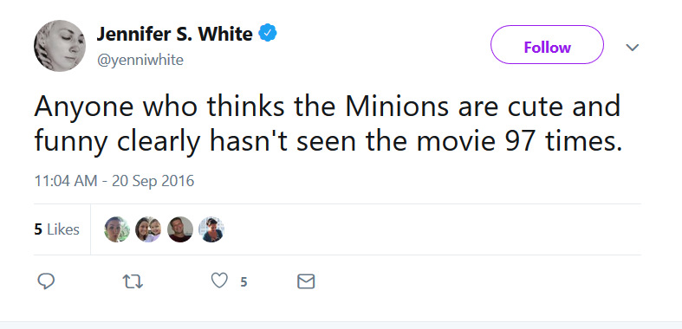Open the @yenniwhite handle link
Viewport: 682px width, 329px height.
pyautogui.click(x=140, y=60)
